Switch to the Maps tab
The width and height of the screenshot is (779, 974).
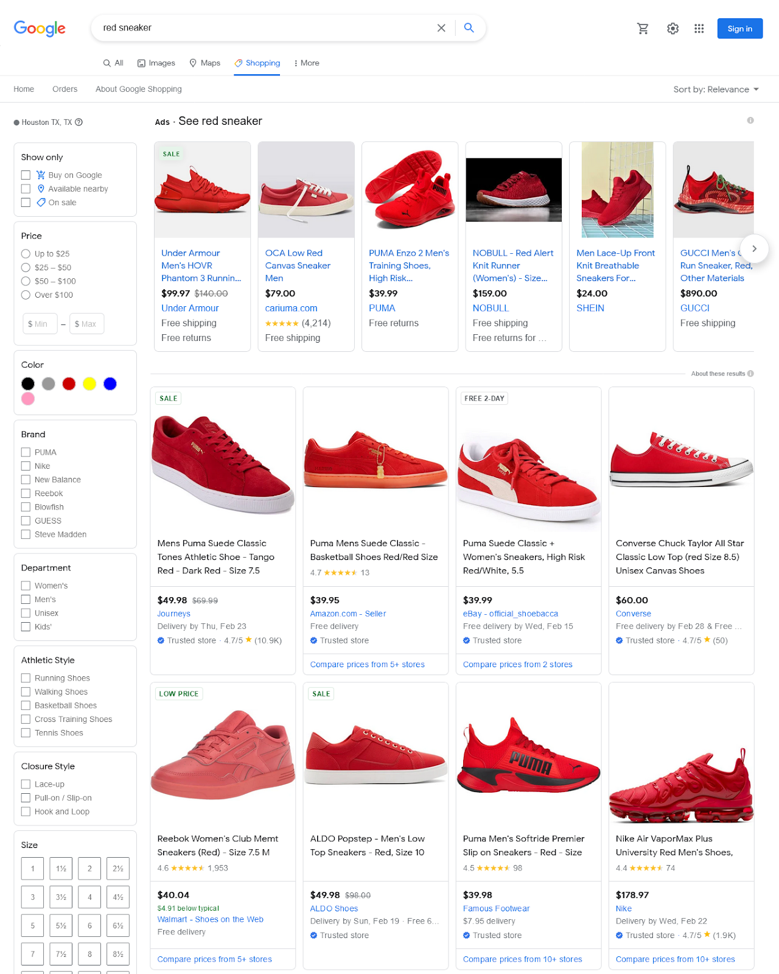pyautogui.click(x=205, y=63)
